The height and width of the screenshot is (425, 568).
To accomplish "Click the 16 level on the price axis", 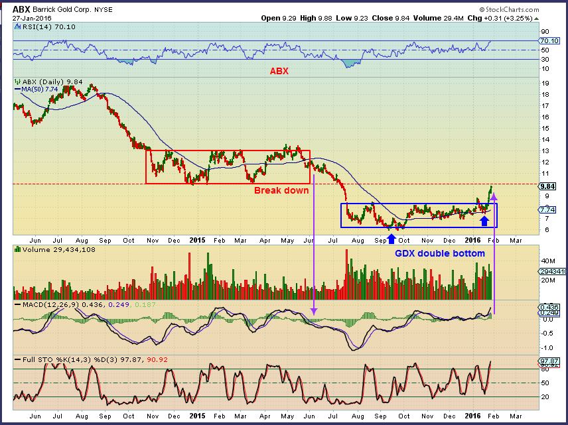I will (x=545, y=117).
